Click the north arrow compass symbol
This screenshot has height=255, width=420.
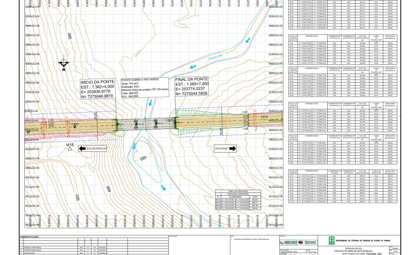tap(64, 64)
